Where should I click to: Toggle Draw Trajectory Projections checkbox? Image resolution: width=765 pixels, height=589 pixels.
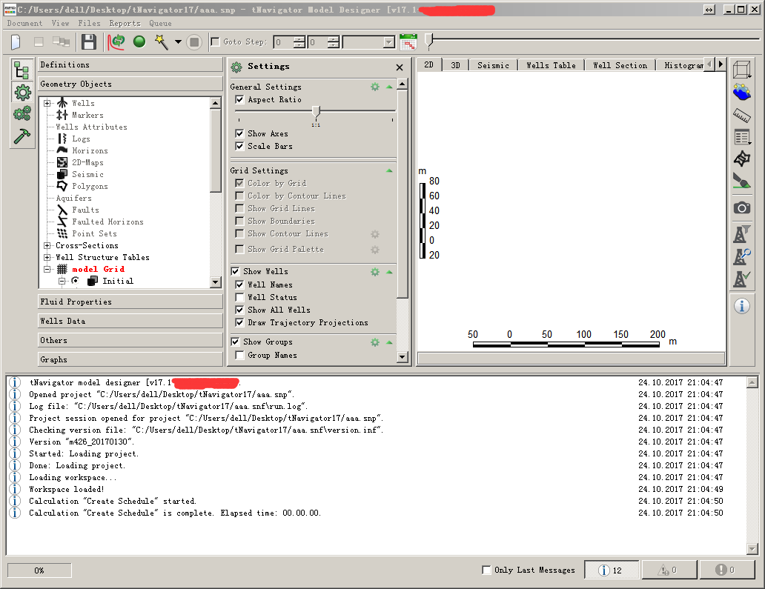[x=239, y=323]
